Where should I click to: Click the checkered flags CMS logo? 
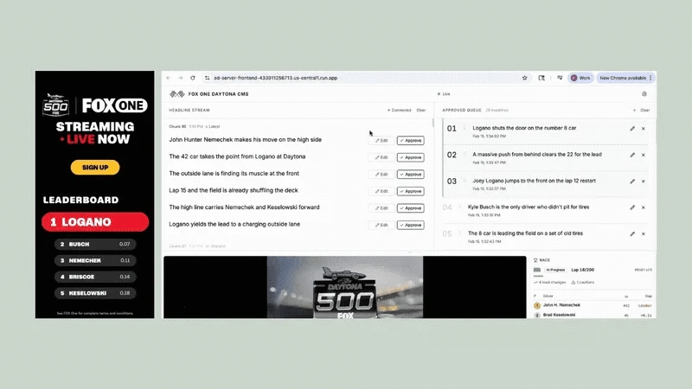pos(177,94)
